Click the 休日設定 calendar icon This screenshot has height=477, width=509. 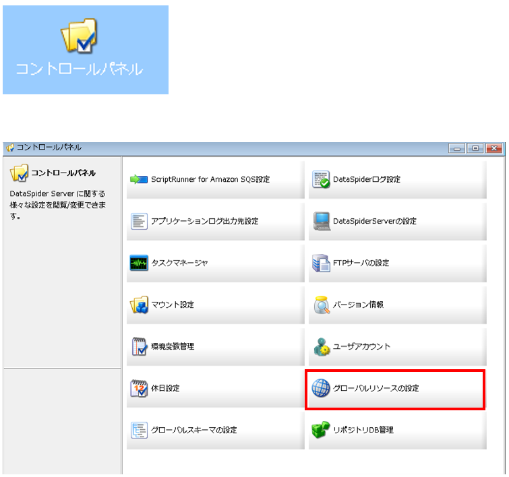tap(138, 389)
